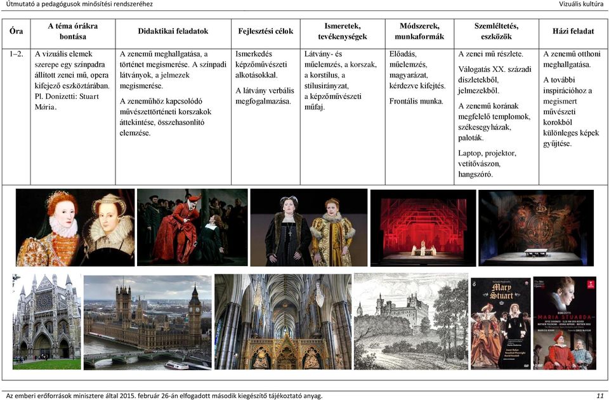Viewport: 609px width, 400px height.
Task: Click the 'Óra' column header
Action: (x=16, y=31)
